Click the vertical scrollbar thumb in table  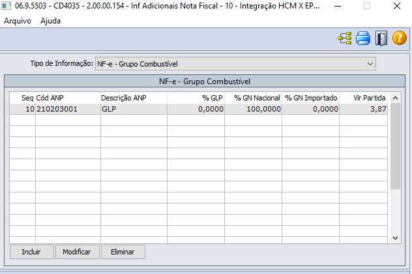(x=395, y=146)
